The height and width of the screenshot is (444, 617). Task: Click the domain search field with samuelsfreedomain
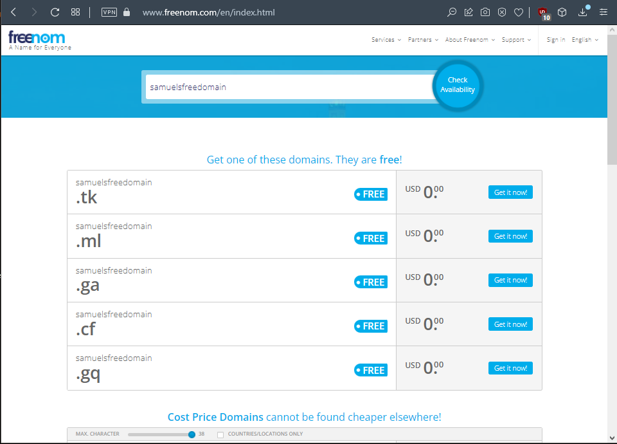coord(291,87)
